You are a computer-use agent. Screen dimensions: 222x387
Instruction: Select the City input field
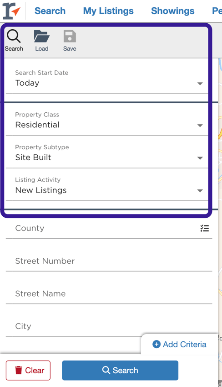(x=74, y=326)
